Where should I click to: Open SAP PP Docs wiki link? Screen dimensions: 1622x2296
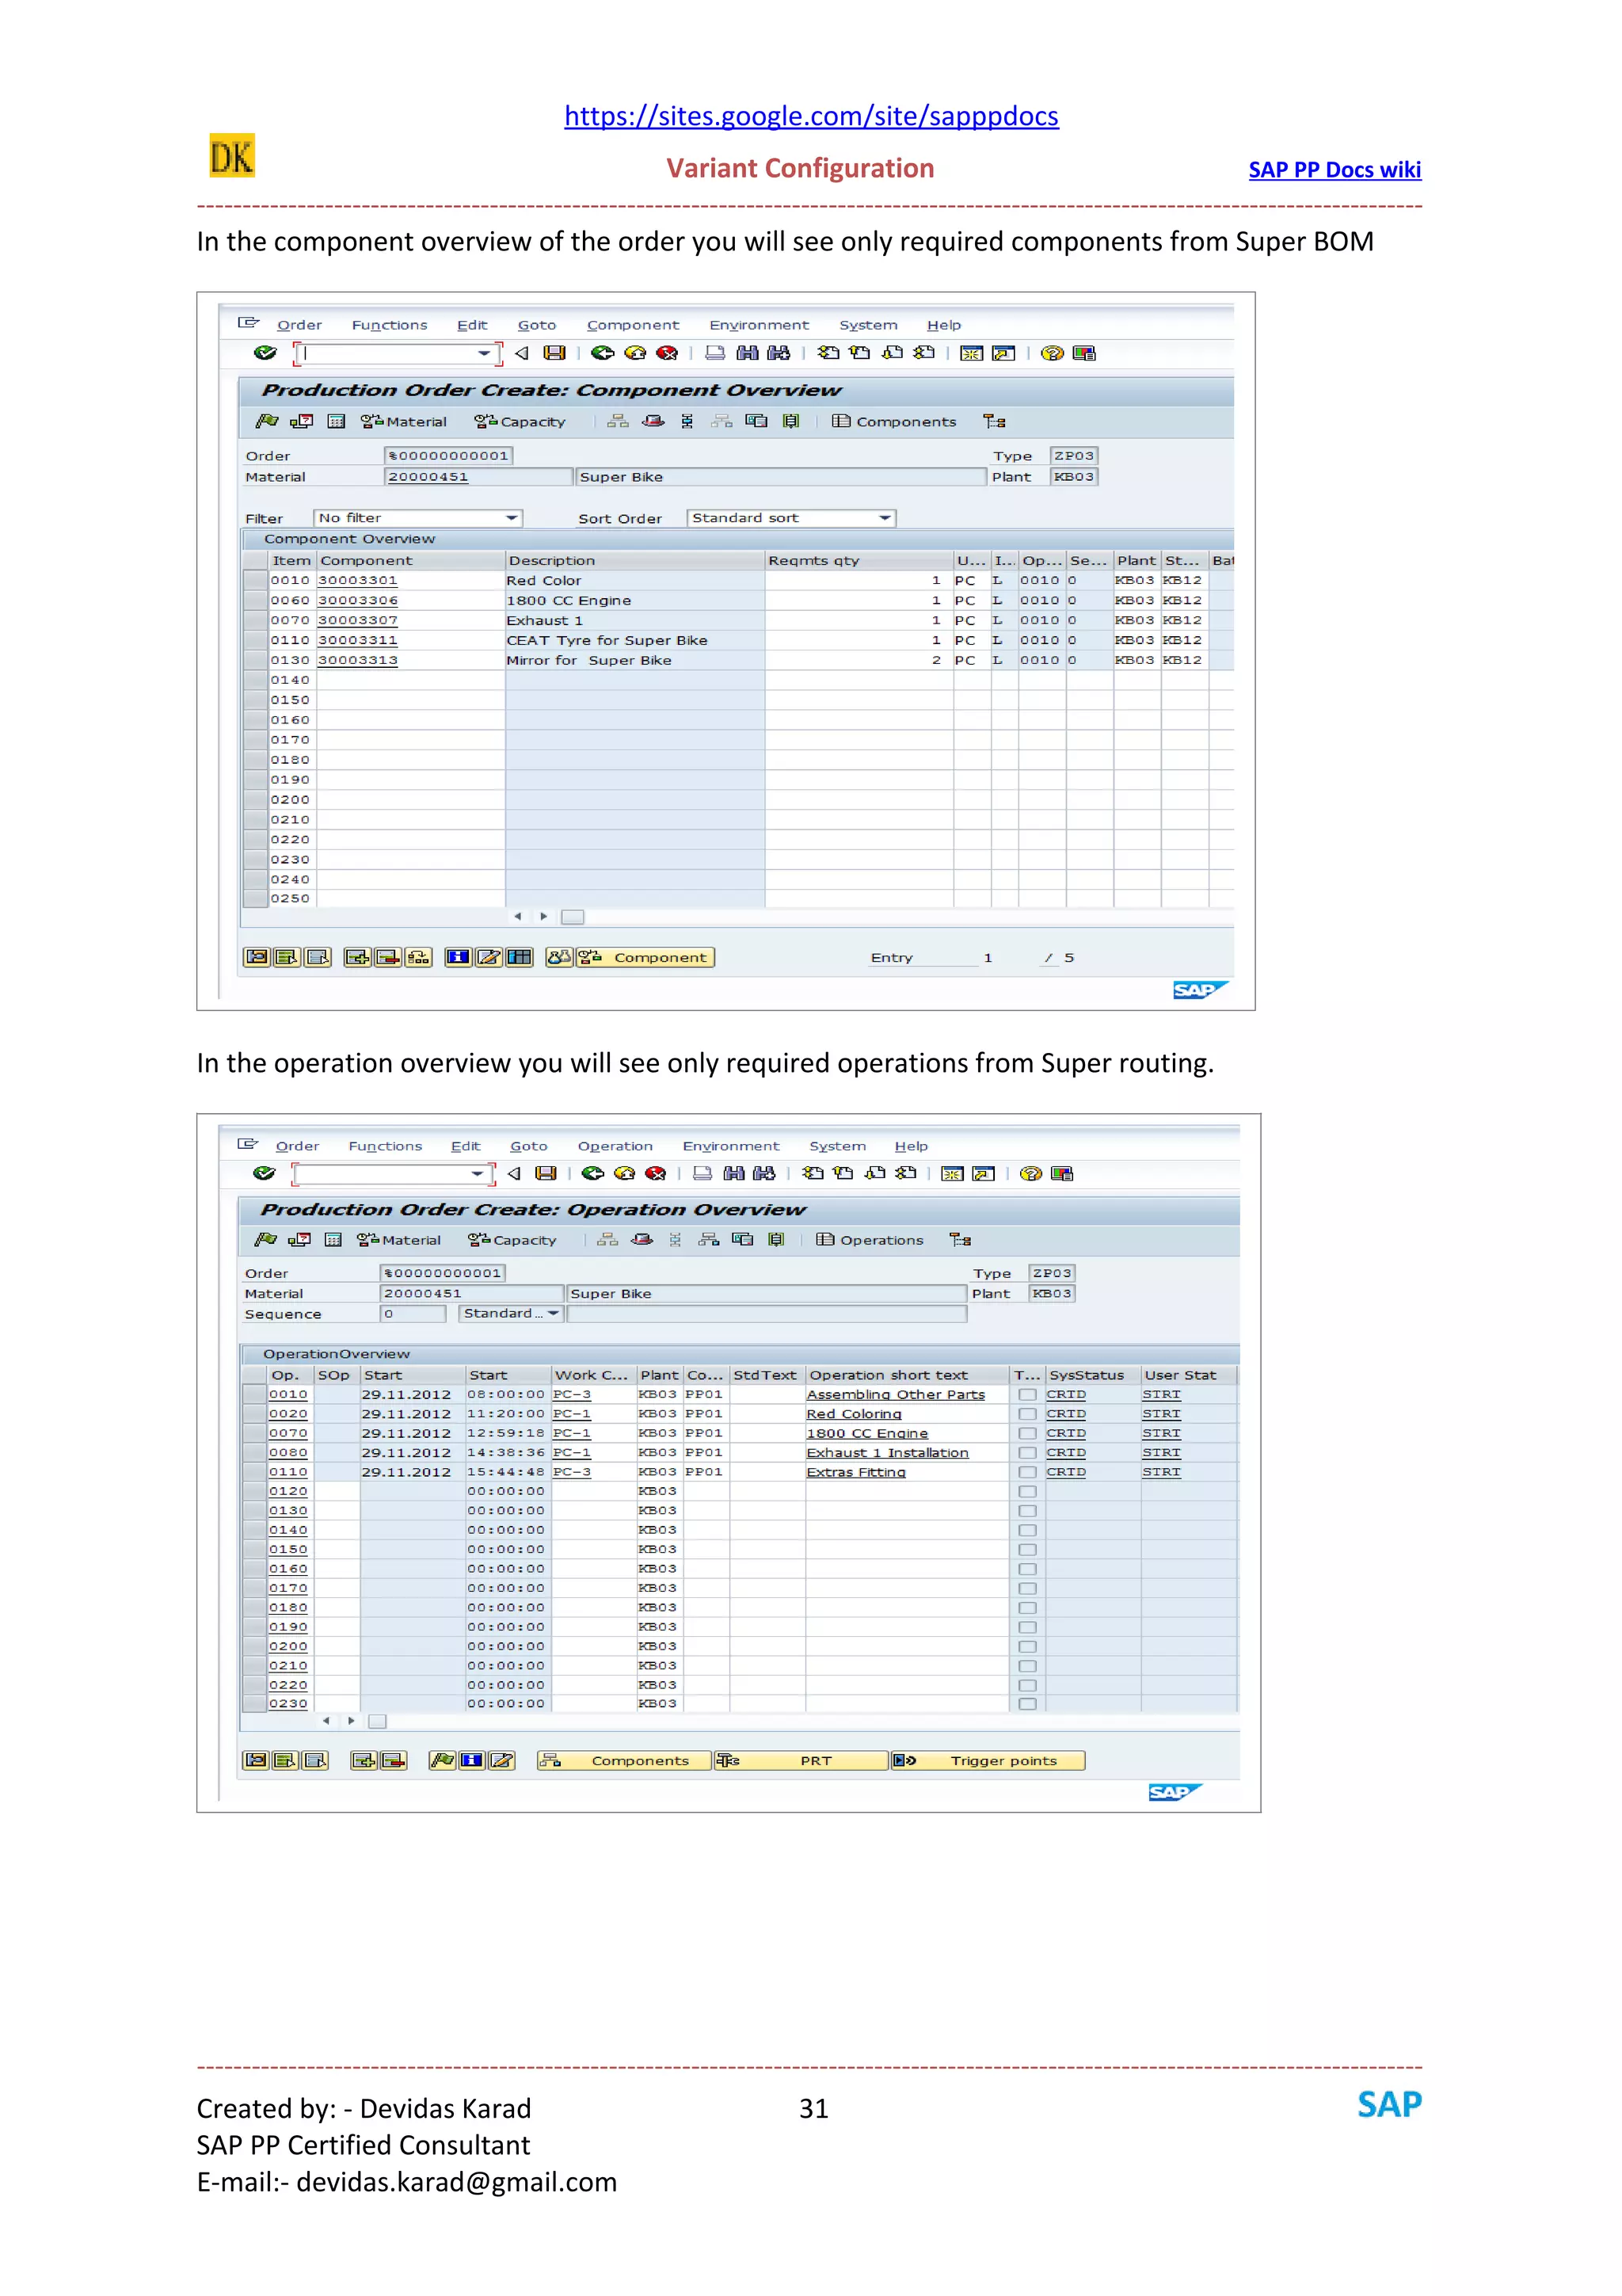[x=1335, y=170]
